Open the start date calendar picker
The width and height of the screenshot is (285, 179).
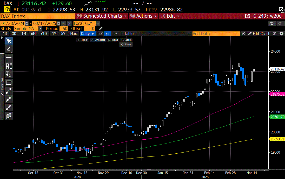coord(27,23)
